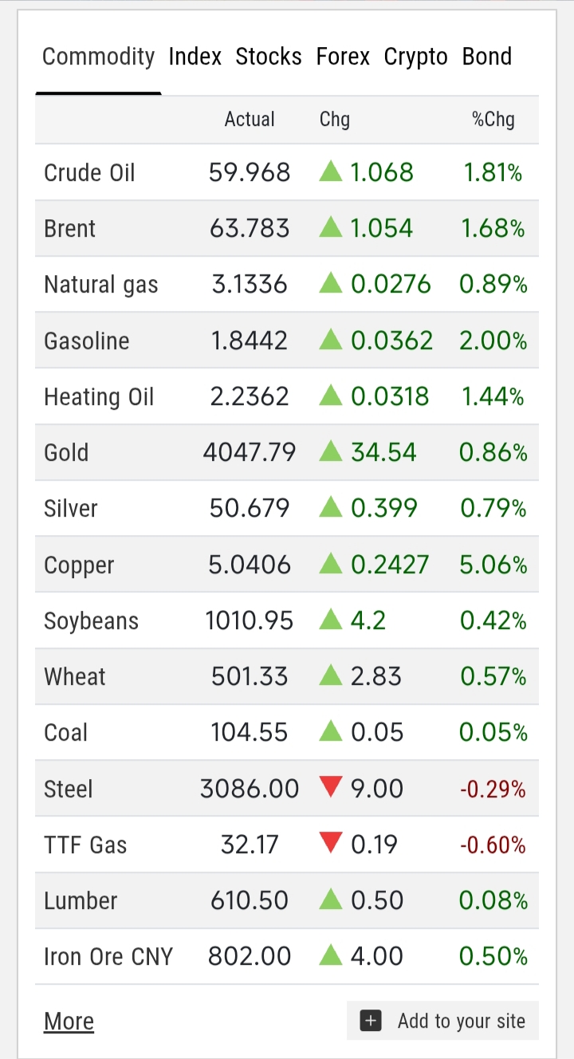
Task: Click the green up arrow in Lumber row
Action: [x=331, y=900]
